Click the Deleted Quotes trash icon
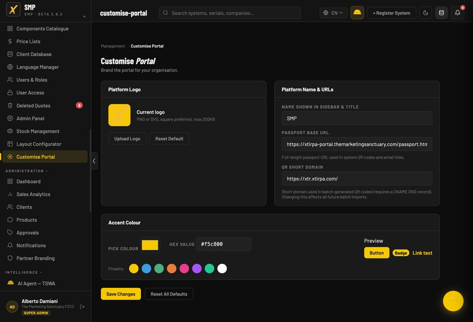Viewport: 473px width, 322px height. coord(10,105)
